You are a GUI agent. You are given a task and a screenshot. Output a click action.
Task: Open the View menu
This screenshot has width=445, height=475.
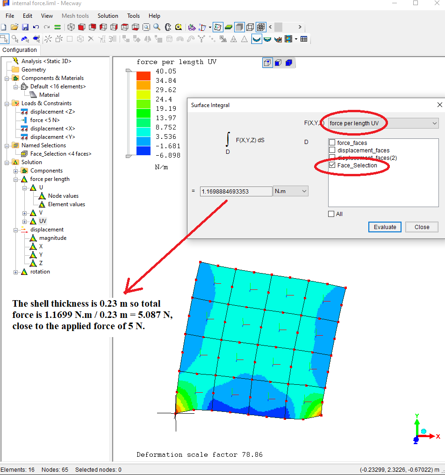pyautogui.click(x=47, y=16)
